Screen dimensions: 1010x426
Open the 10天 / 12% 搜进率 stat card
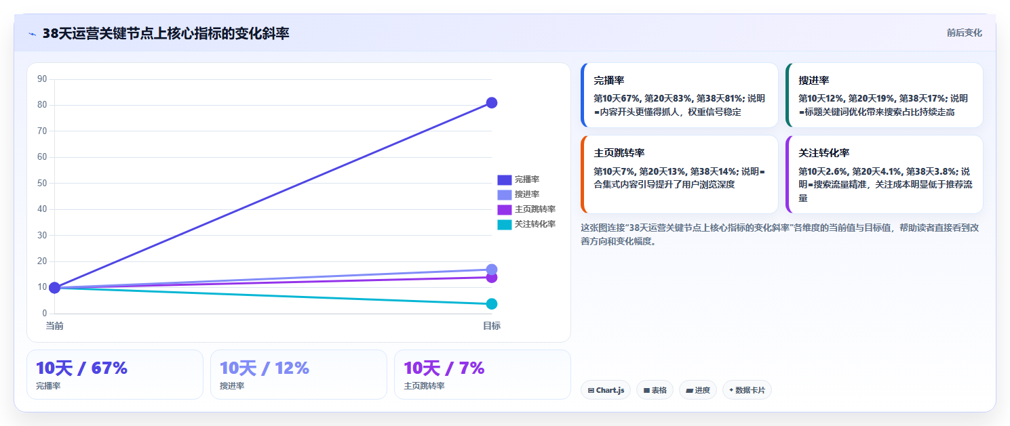pyautogui.click(x=298, y=375)
